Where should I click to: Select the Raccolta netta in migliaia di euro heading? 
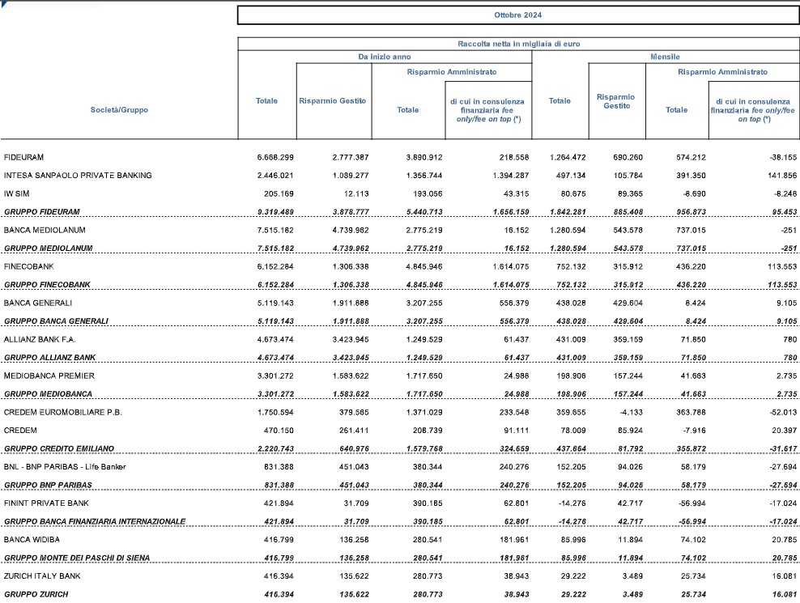pyautogui.click(x=518, y=44)
